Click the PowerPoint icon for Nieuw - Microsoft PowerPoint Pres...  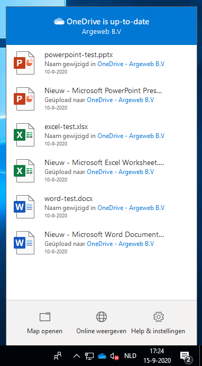24,99
